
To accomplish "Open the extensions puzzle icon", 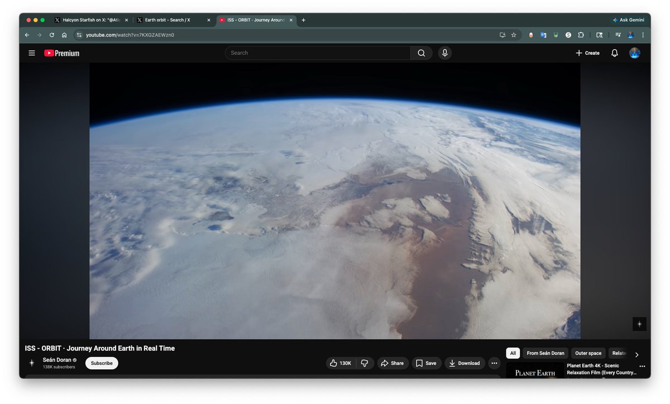I will (x=581, y=35).
